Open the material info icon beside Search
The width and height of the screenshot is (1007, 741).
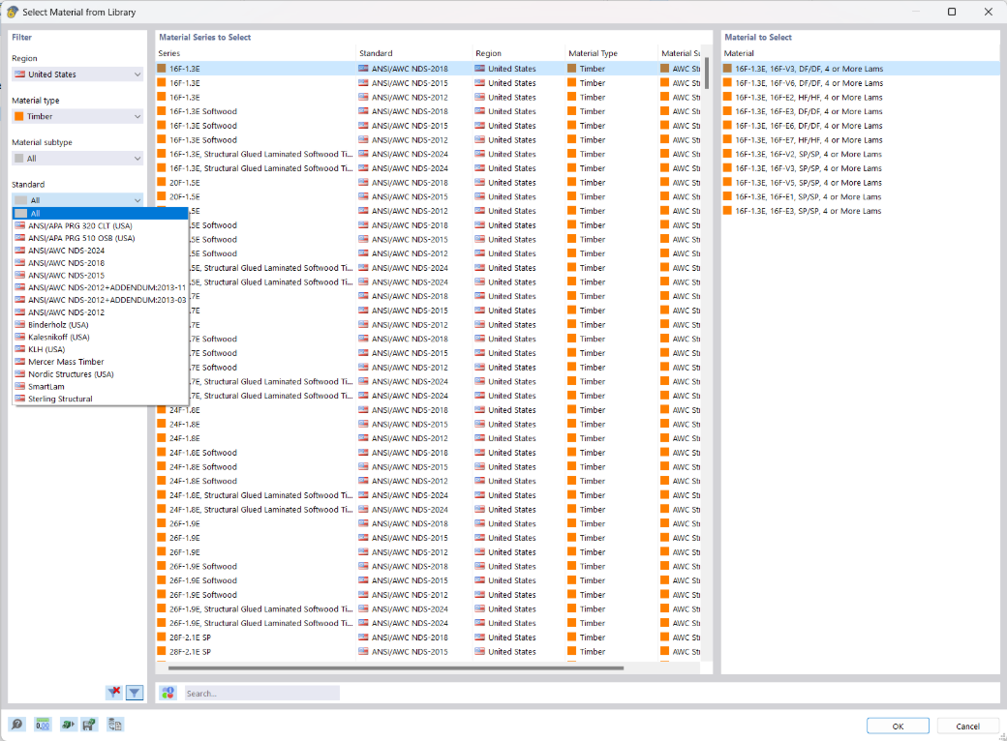(168, 693)
